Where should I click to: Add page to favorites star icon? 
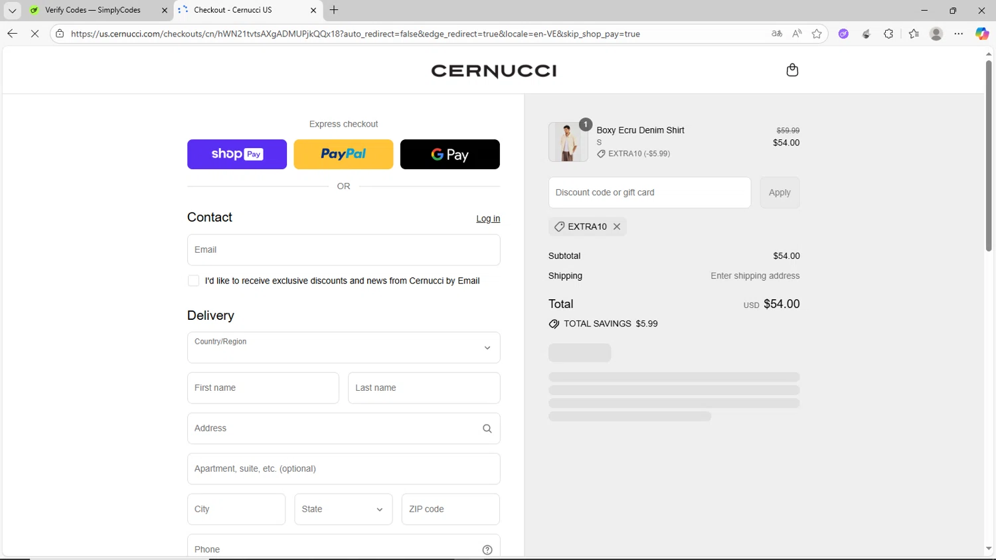point(817,33)
